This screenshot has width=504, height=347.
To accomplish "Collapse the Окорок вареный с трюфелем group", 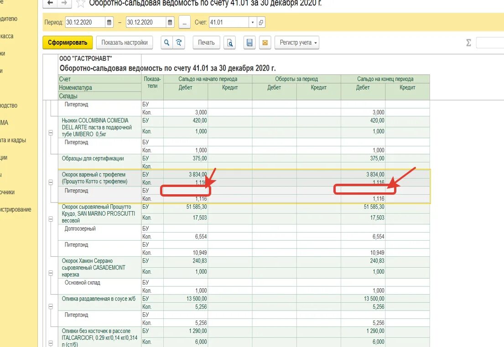I will [x=51, y=182].
